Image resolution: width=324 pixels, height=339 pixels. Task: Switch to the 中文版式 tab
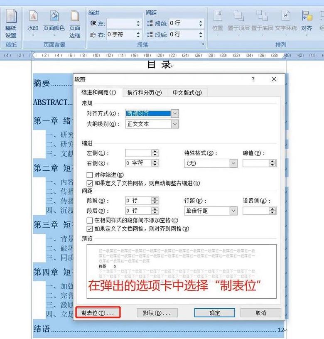pyautogui.click(x=187, y=93)
